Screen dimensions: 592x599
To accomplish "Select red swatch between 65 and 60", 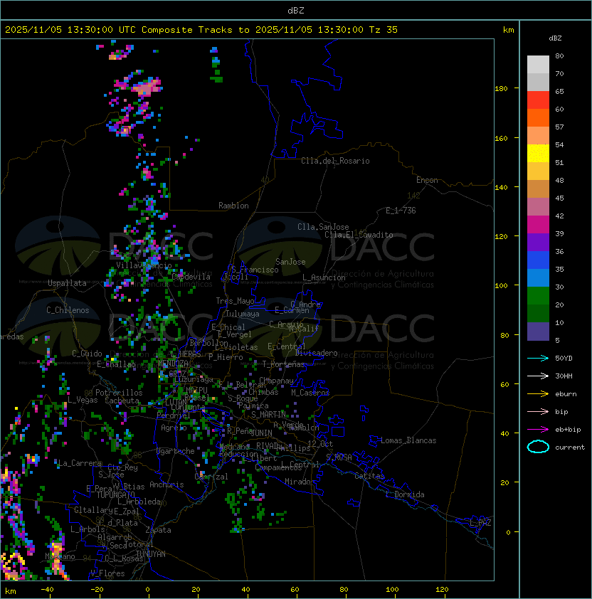I will click(538, 100).
